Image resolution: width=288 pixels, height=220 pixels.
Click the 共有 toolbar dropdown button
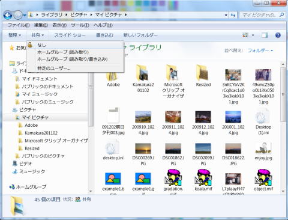[x=38, y=35]
